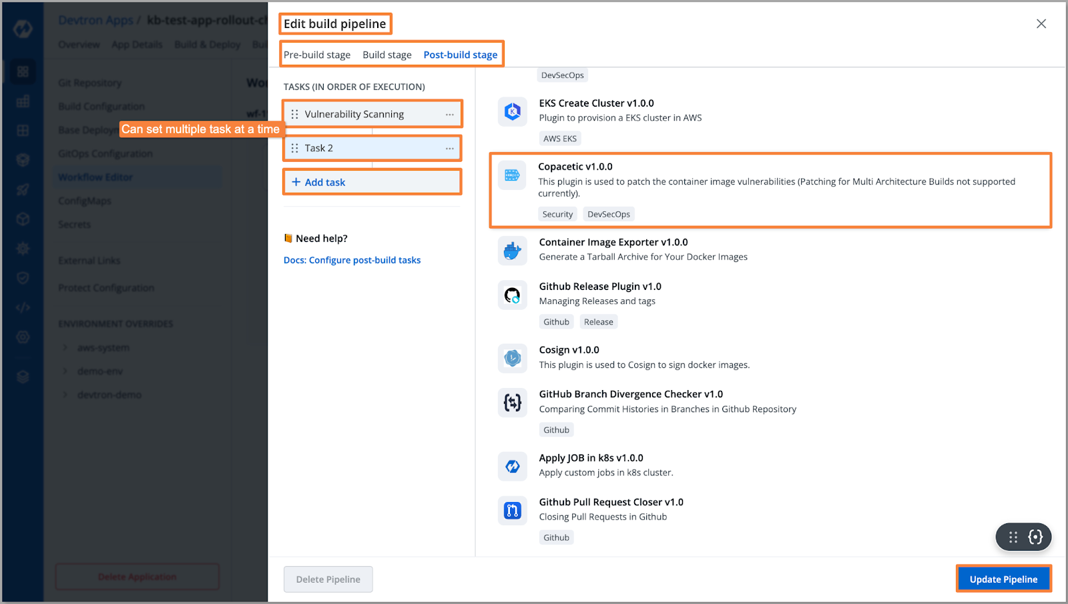Click the EKS Create Cluster plugin icon
The width and height of the screenshot is (1068, 604).
513,112
